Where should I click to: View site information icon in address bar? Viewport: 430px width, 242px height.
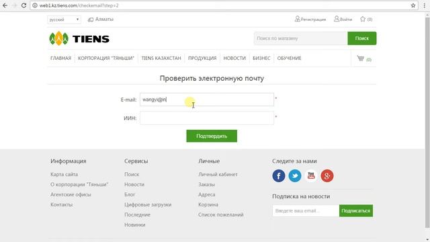point(35,5)
